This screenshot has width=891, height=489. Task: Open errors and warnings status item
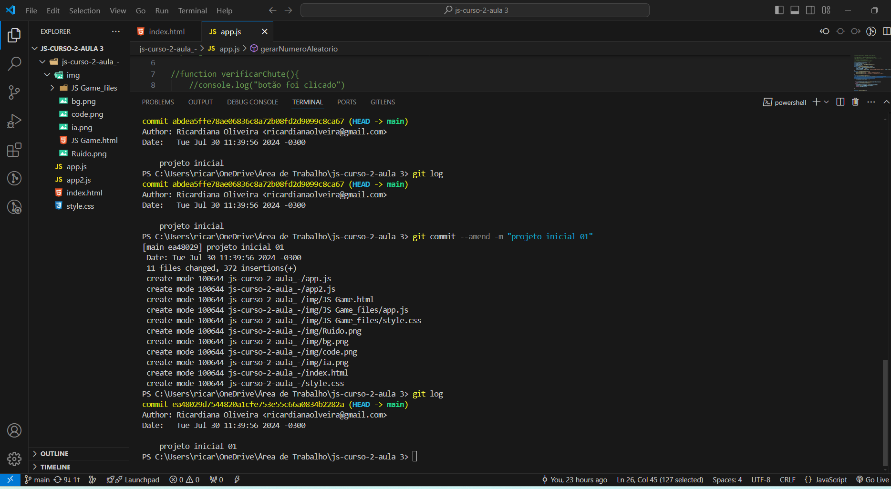pyautogui.click(x=185, y=479)
